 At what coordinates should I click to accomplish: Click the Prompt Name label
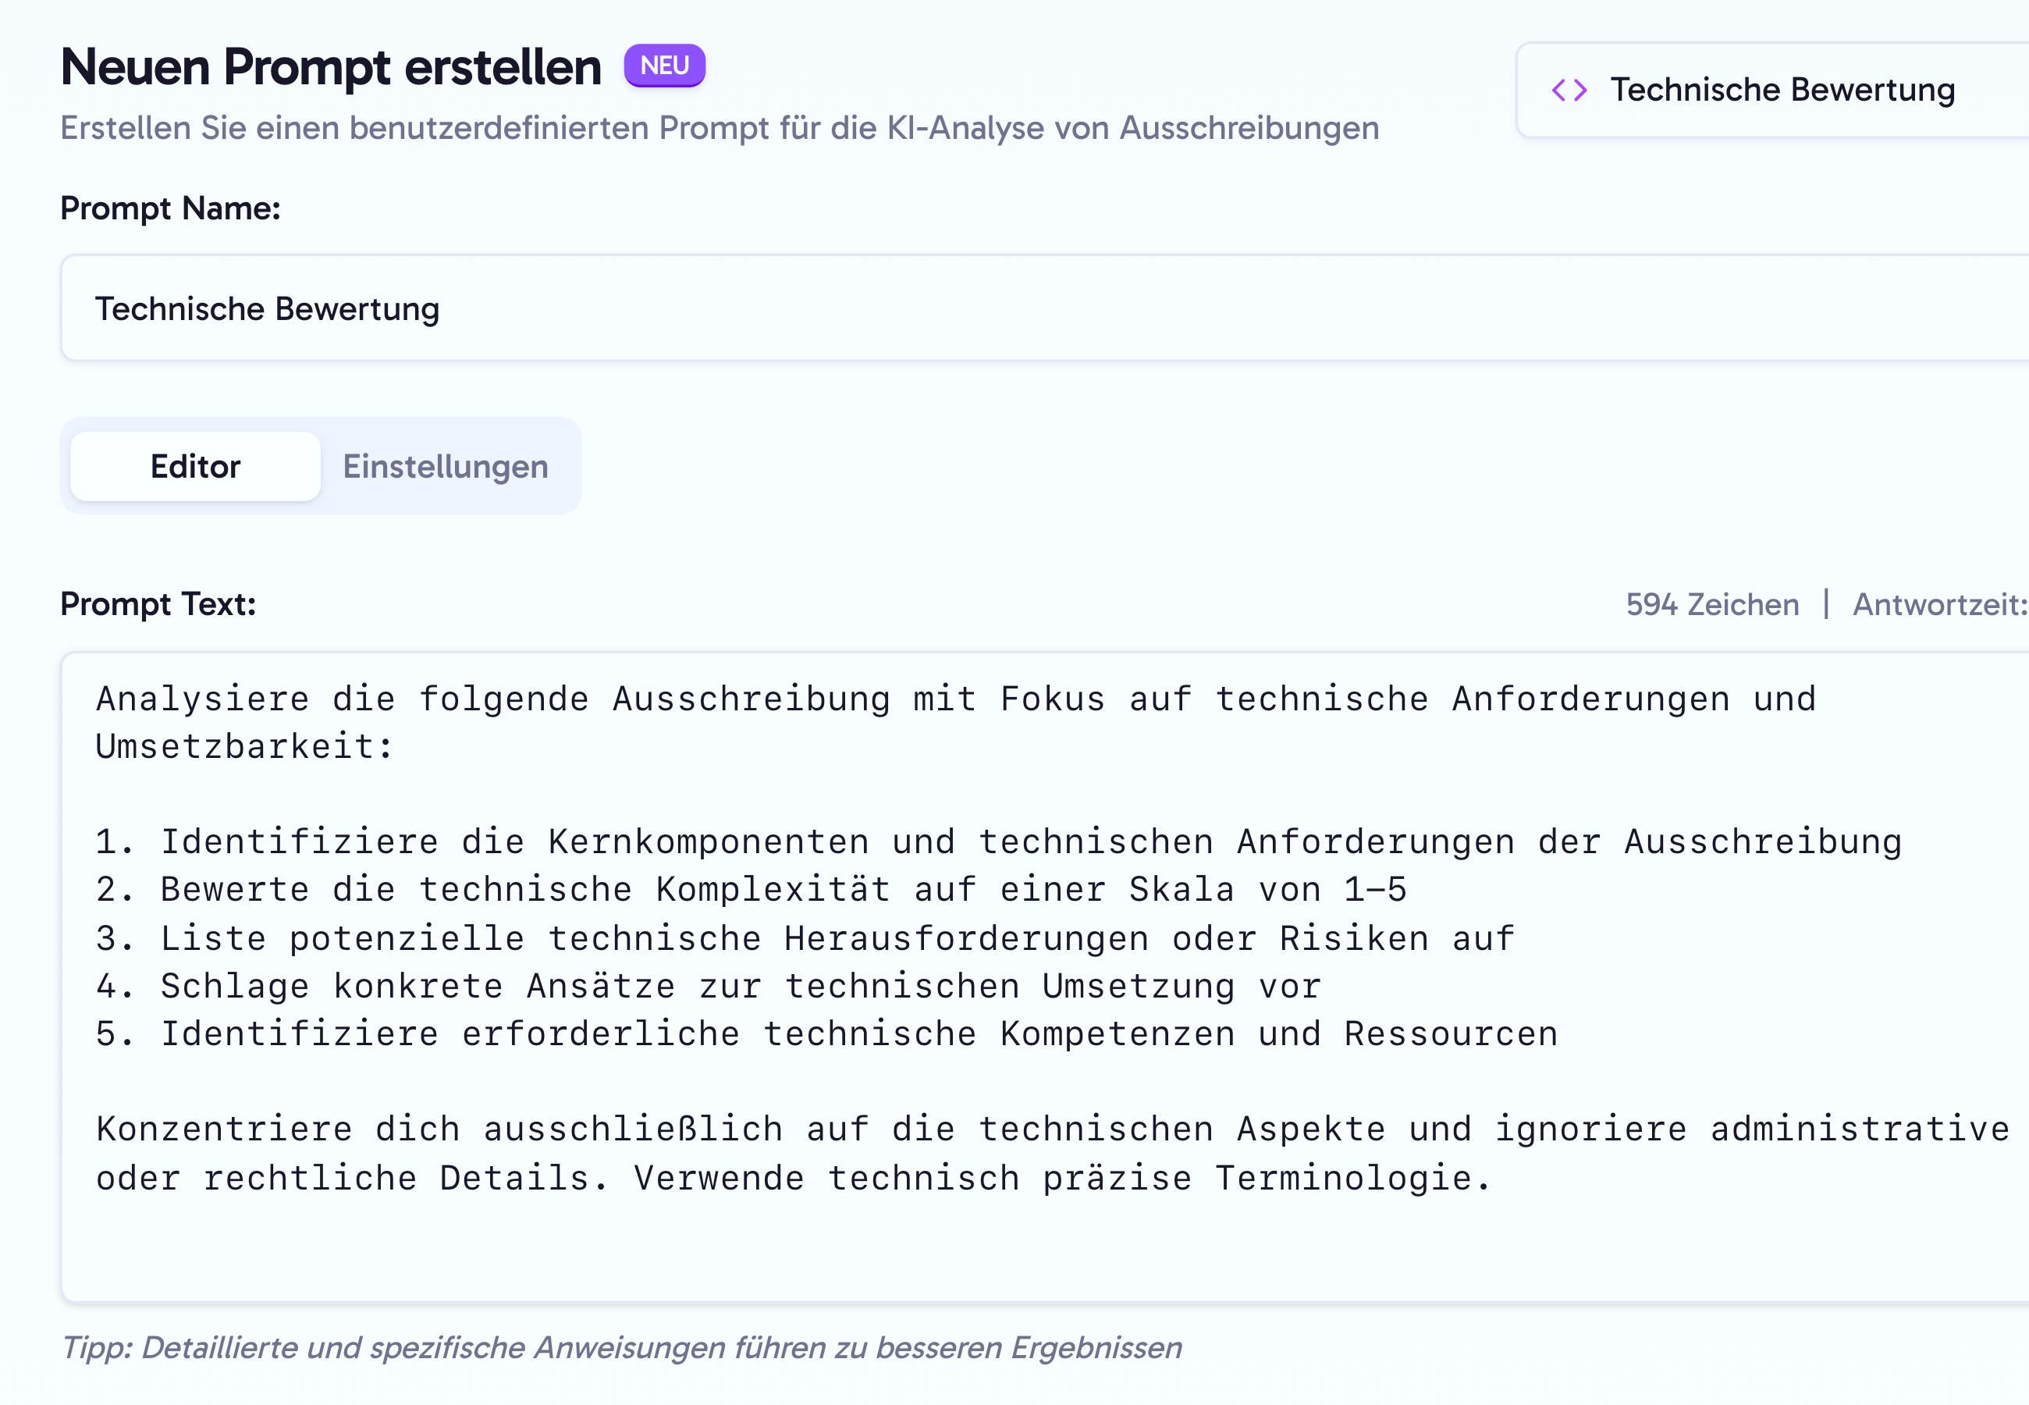pyautogui.click(x=171, y=208)
